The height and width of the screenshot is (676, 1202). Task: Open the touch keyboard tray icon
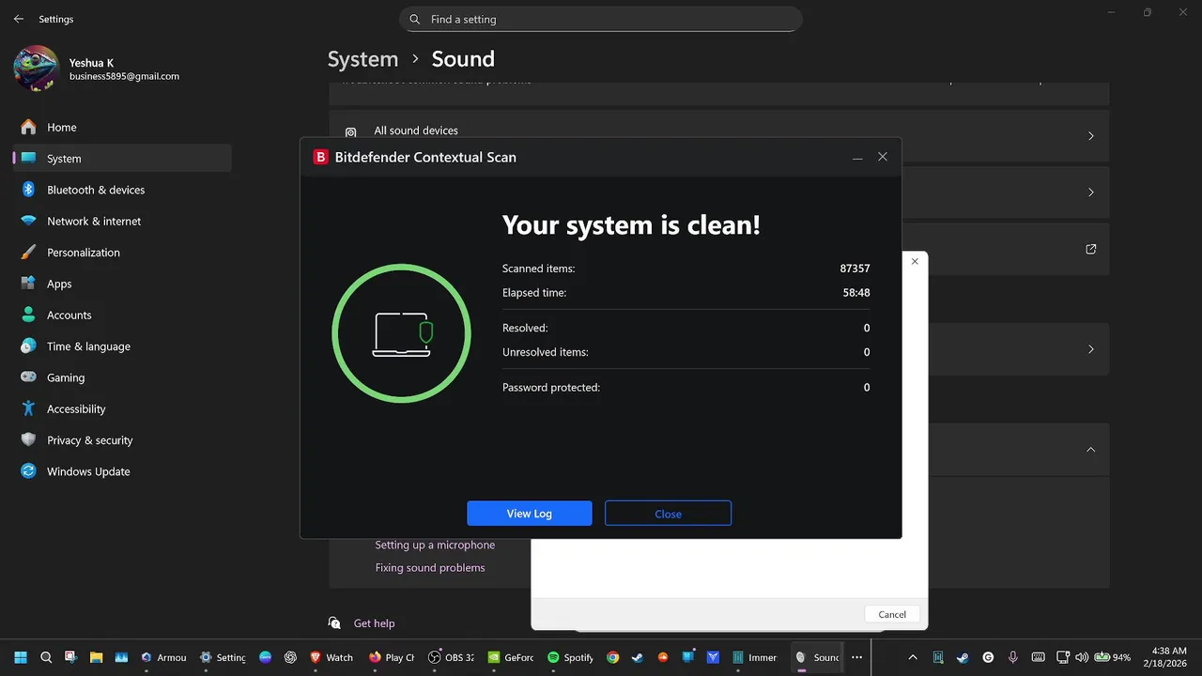click(x=1038, y=657)
